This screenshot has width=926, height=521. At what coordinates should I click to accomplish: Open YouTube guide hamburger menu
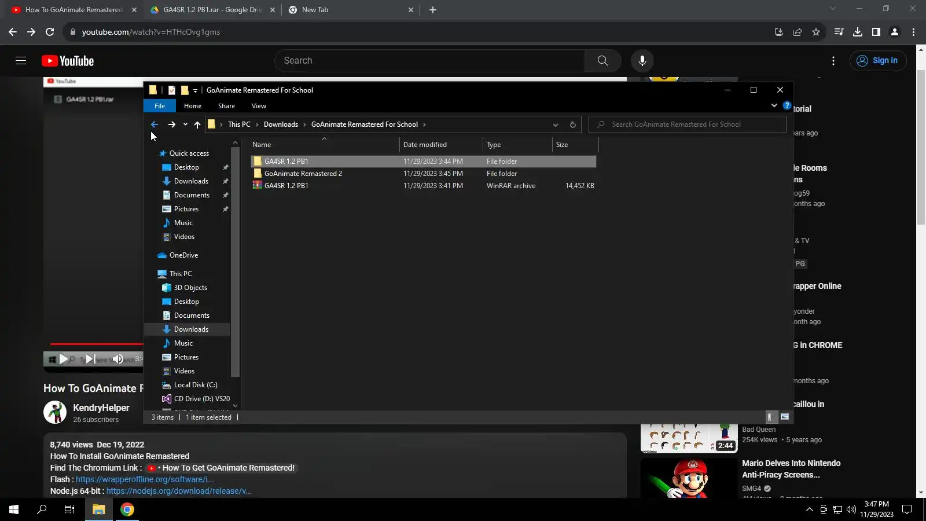pos(21,60)
